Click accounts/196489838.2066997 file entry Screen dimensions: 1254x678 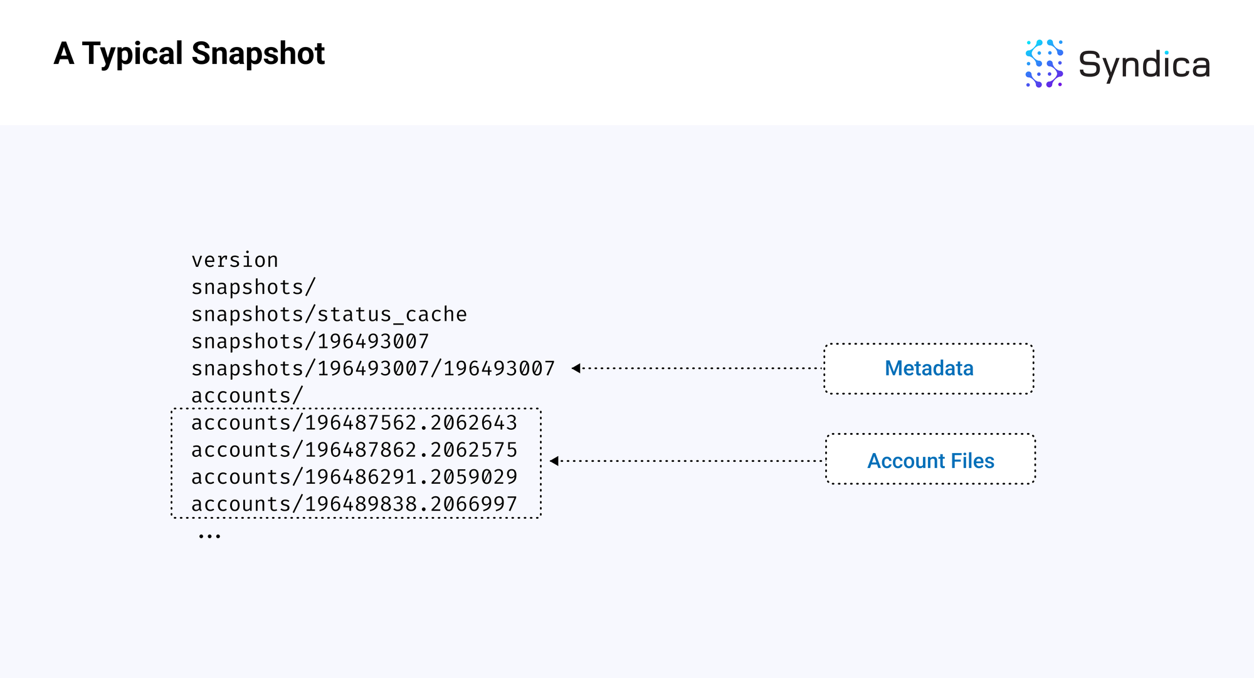tap(354, 504)
